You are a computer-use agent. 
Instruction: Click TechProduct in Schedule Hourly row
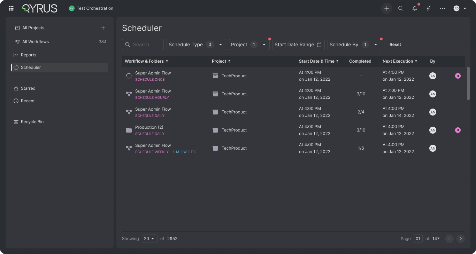[x=234, y=94]
